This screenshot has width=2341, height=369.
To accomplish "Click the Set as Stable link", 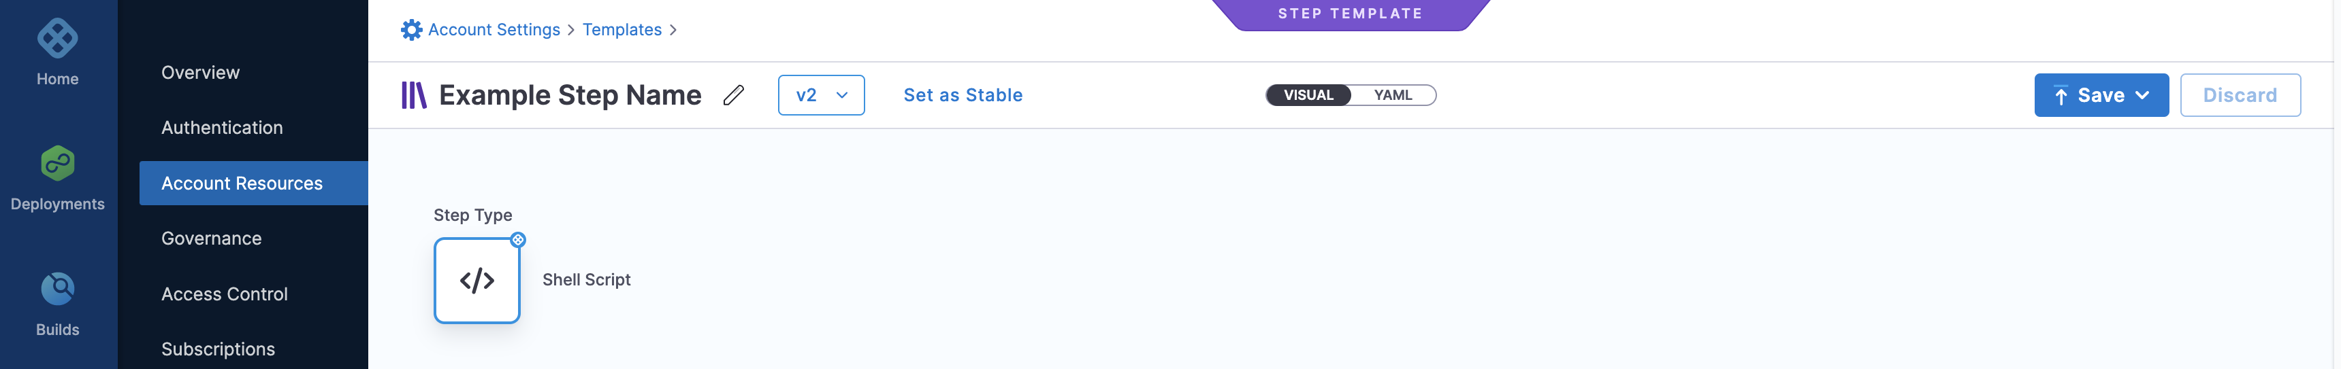I will pyautogui.click(x=963, y=95).
